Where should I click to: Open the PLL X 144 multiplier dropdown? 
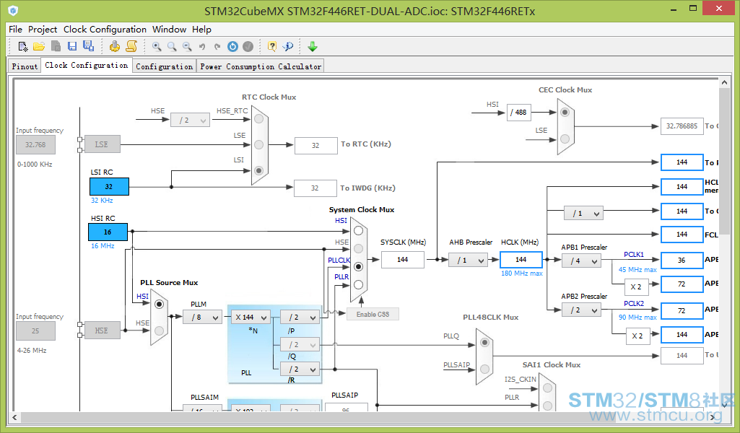[251, 318]
